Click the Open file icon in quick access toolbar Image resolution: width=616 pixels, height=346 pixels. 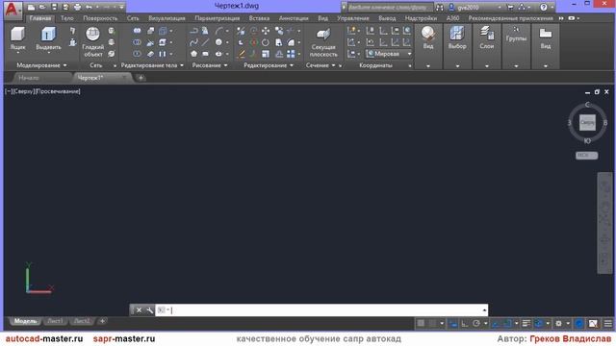point(42,7)
